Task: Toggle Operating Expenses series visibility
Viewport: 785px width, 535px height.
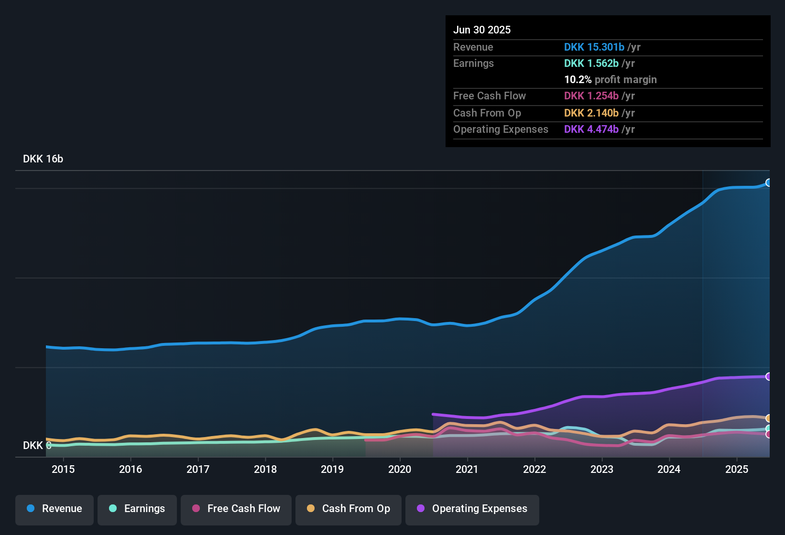Action: tap(472, 510)
